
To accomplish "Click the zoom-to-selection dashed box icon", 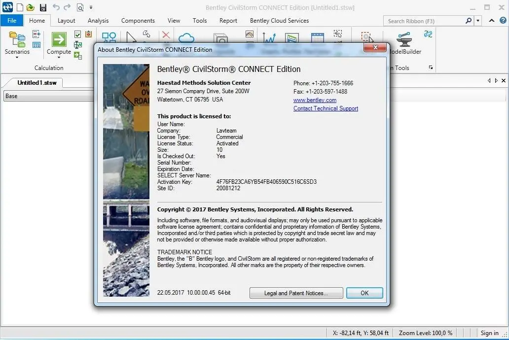I will coord(367,37).
